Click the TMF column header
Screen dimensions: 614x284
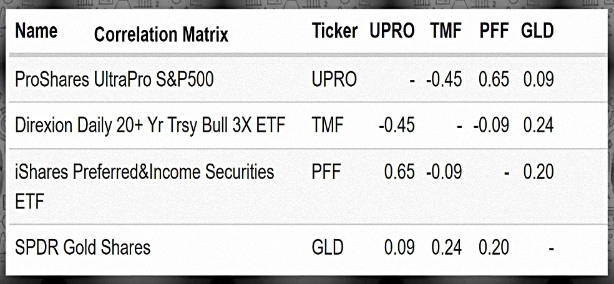[x=446, y=31]
